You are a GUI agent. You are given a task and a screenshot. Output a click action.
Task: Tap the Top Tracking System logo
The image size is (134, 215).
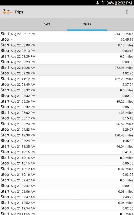[8, 12]
